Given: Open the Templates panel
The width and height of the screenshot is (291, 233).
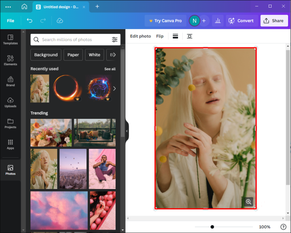Looking at the screenshot, I should point(11,39).
